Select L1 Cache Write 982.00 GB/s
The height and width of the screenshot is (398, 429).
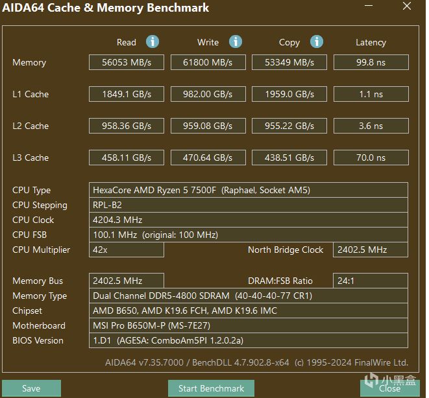(x=208, y=94)
